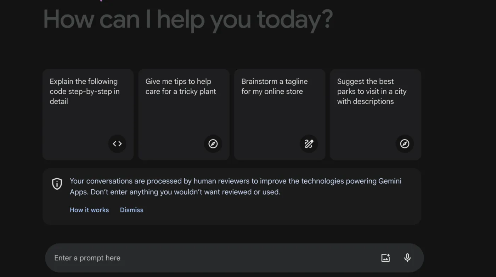This screenshot has height=277, width=496.
Task: Open the 'How it works' link
Action: coord(89,210)
